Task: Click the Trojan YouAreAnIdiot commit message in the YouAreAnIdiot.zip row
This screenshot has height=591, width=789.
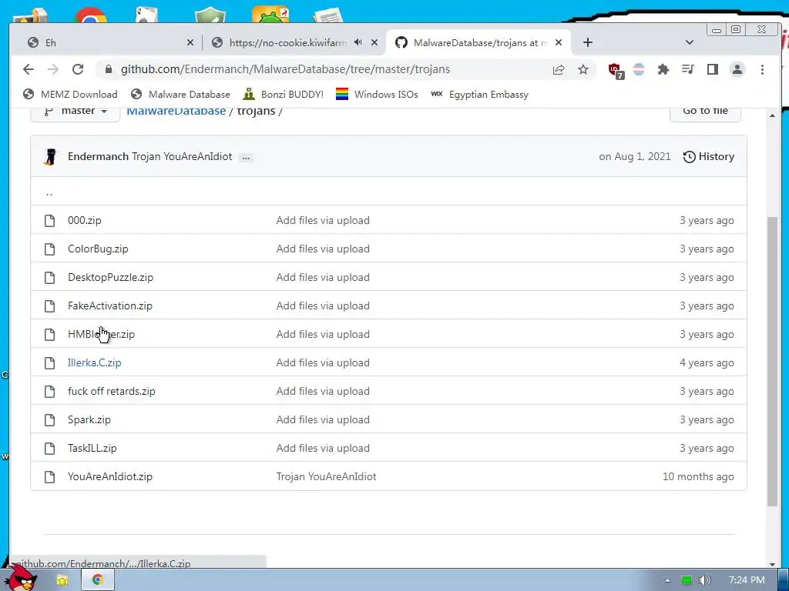Action: click(326, 476)
